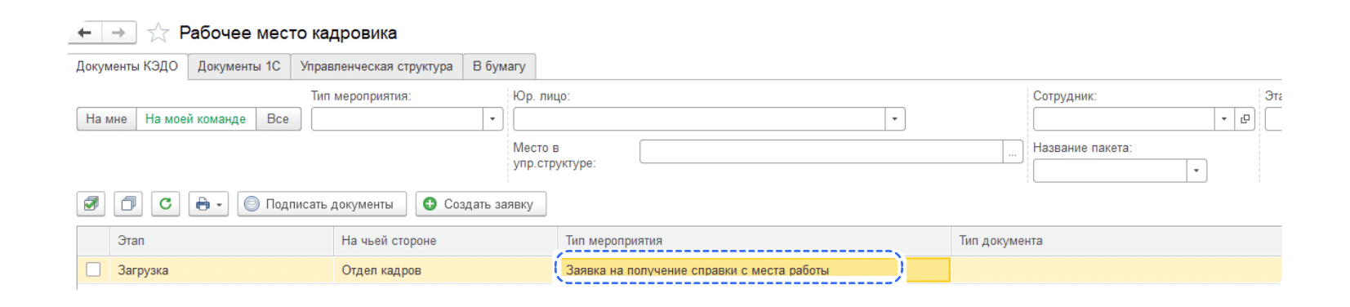
Task: Open selection ellipsis for Место в упр.структуре
Action: click(1013, 152)
